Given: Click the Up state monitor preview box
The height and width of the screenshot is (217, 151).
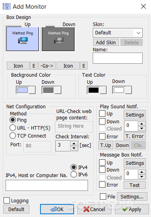Looking at the screenshot, I should pyautogui.click(x=23, y=39).
